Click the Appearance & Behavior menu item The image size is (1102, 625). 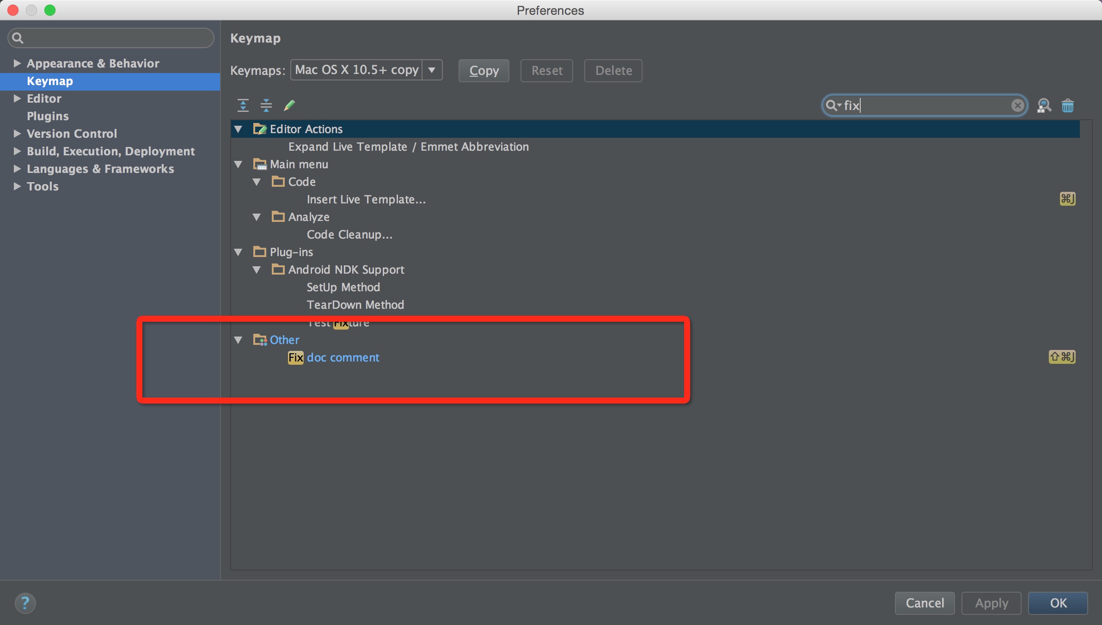point(92,63)
